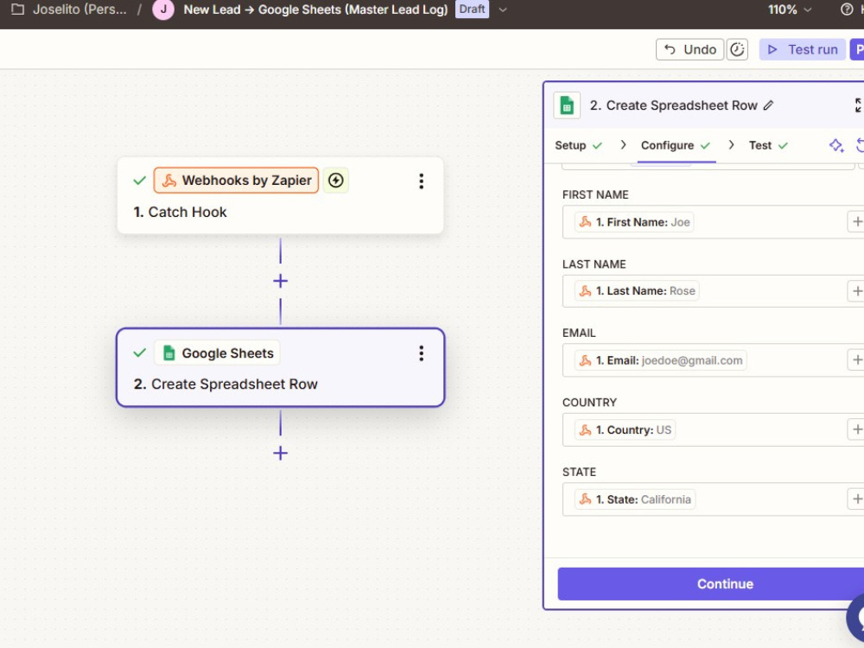Click the AI sparkle icon in panel

(x=835, y=145)
